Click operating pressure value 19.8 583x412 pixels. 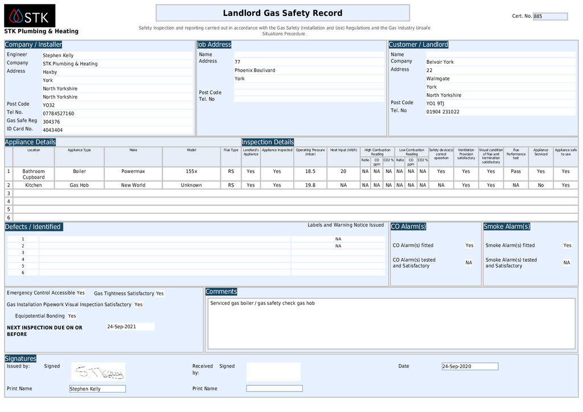310,185
